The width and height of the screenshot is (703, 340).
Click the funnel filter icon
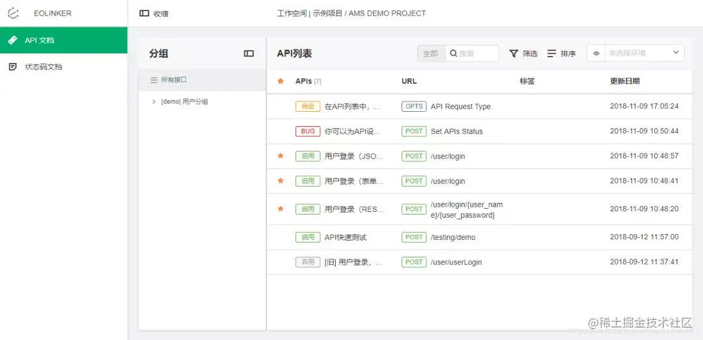[x=514, y=53]
